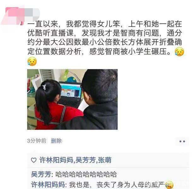194x189 pixels.
Task: Click the sad emoji on its own line
Action: coord(32,61)
